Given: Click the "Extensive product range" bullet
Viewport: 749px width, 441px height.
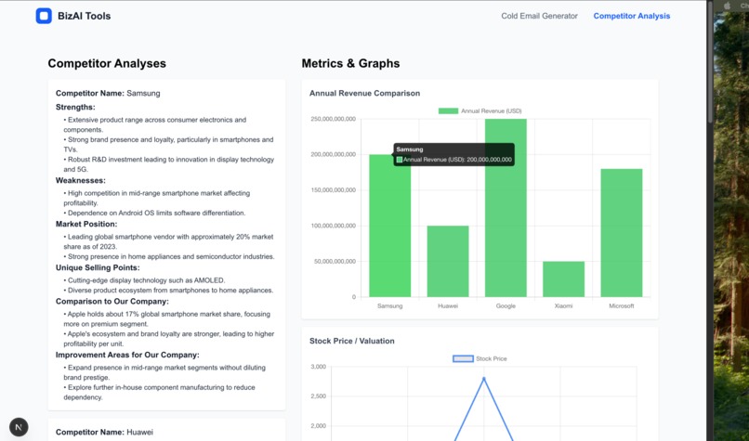Looking at the screenshot, I should tap(155, 124).
